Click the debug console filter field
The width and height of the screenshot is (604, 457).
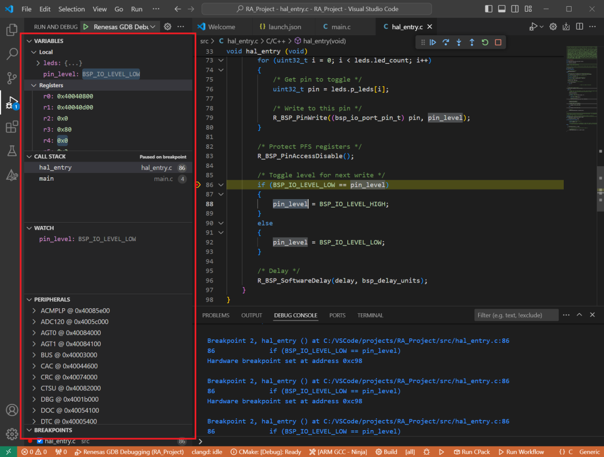(516, 315)
